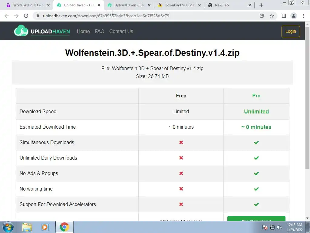This screenshot has height=233, width=310.
Task: Click the green Pro Download button
Action: (x=256, y=218)
